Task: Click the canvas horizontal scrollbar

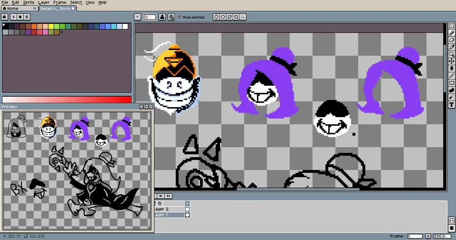Action: 298,189
